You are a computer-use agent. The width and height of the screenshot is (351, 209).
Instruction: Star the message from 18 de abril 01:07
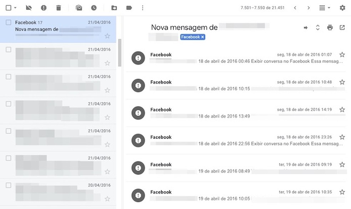click(x=342, y=54)
